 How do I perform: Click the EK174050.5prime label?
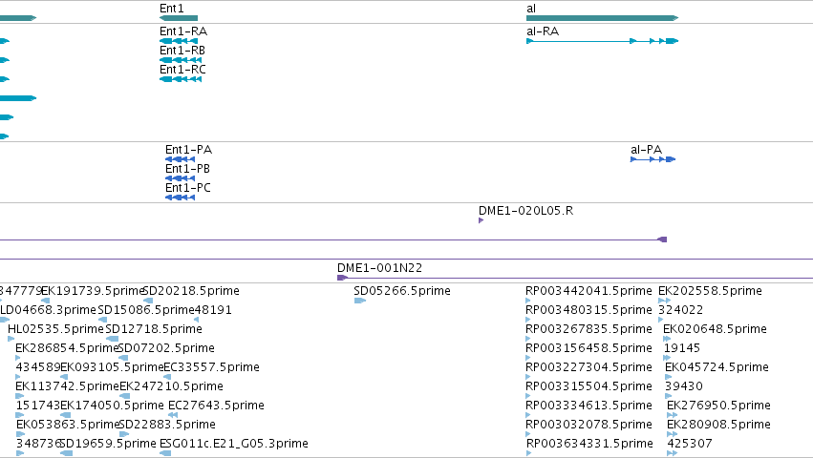tap(112, 406)
